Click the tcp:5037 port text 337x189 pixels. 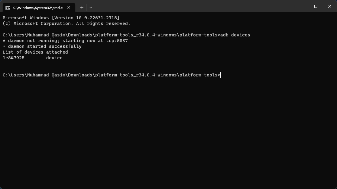click(117, 41)
